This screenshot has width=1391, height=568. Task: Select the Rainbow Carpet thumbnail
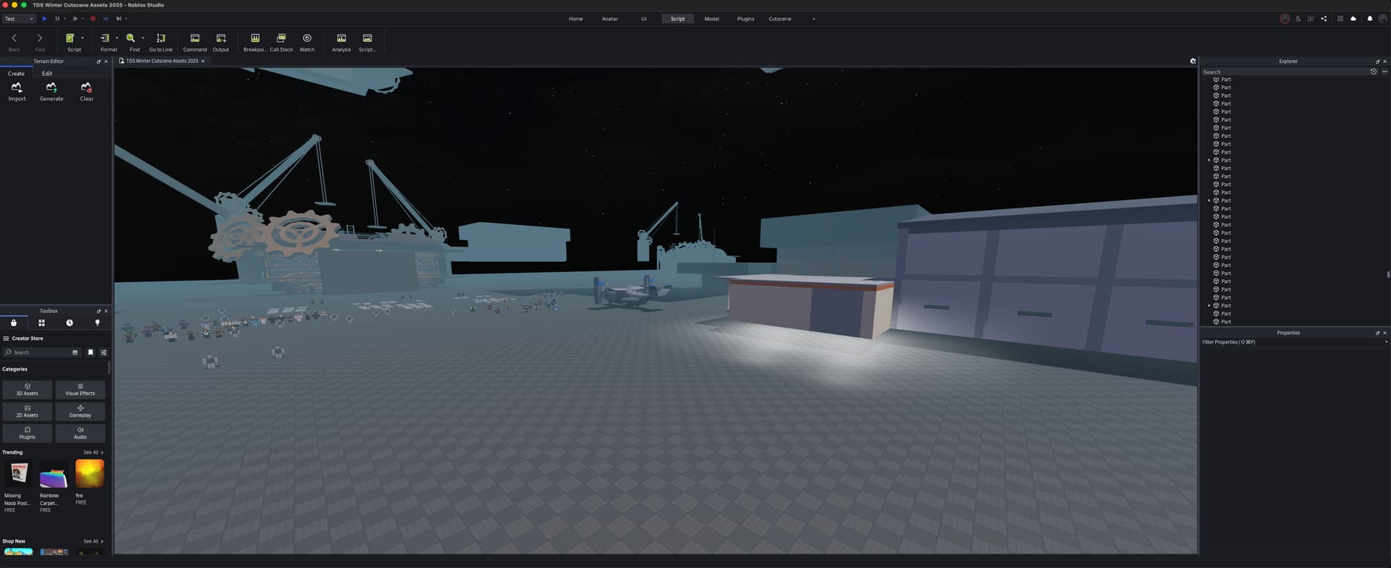54,474
